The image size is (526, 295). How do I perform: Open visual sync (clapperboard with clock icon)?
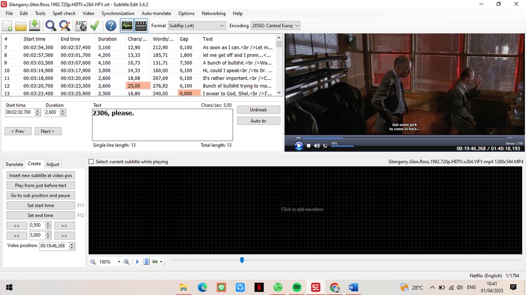pyautogui.click(x=81, y=26)
